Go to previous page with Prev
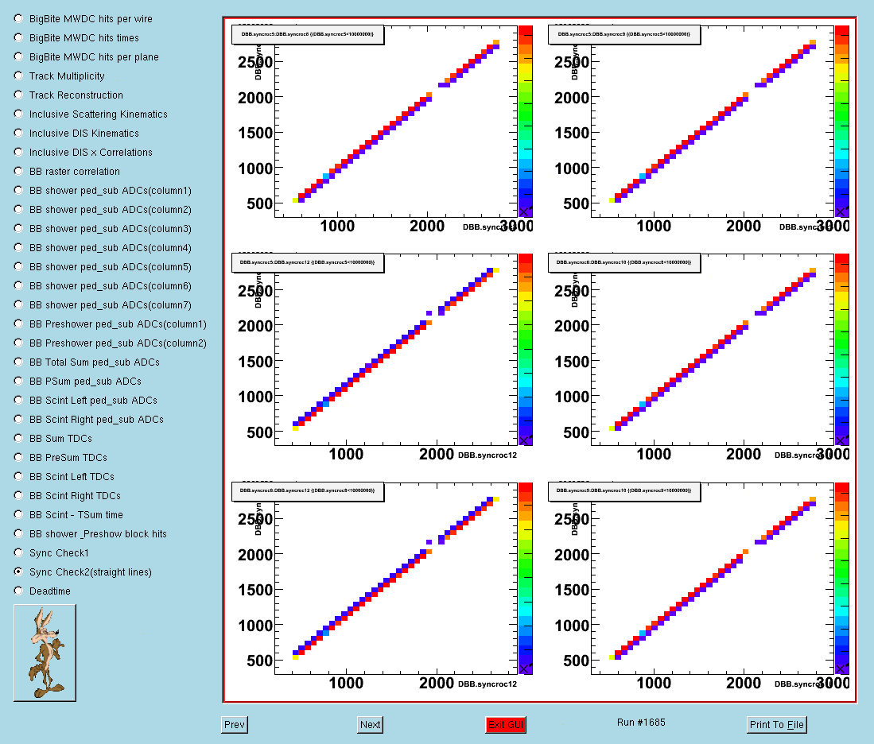Image resolution: width=874 pixels, height=744 pixels. coord(234,724)
